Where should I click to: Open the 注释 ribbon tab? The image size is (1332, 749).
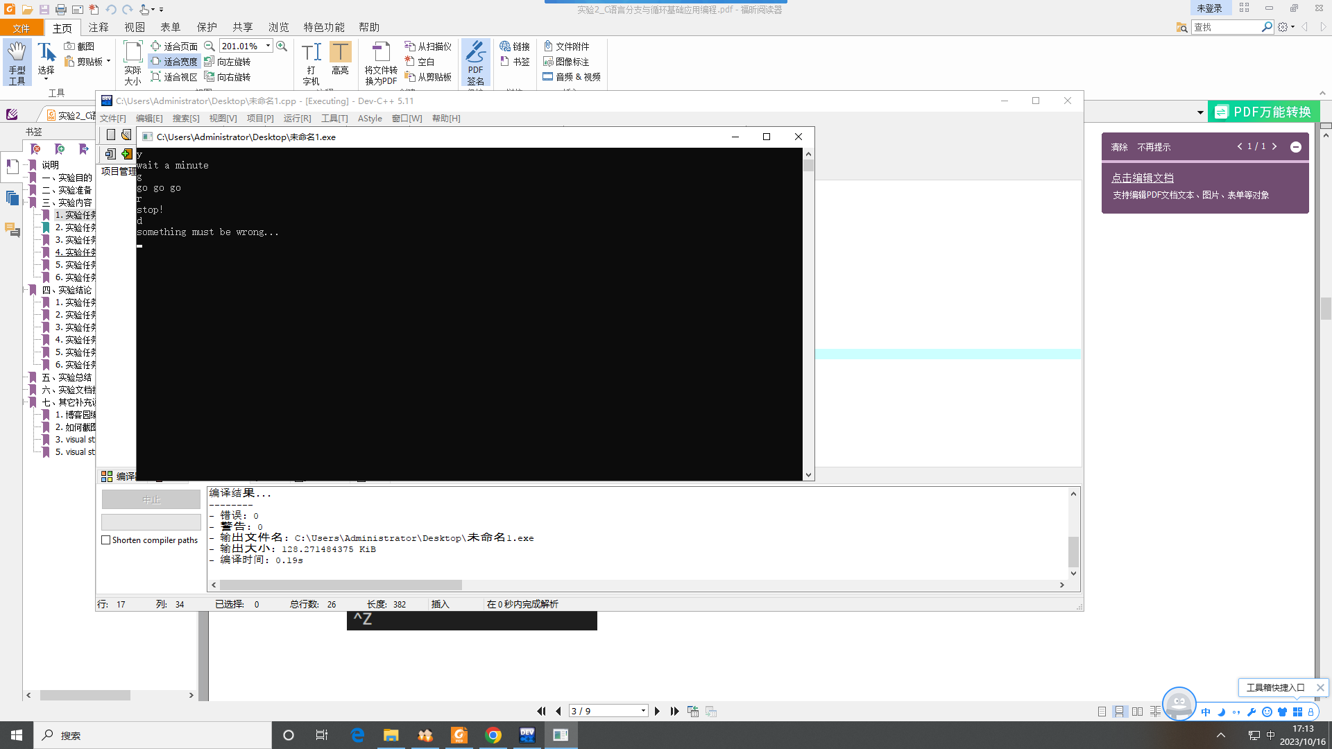pyautogui.click(x=99, y=27)
